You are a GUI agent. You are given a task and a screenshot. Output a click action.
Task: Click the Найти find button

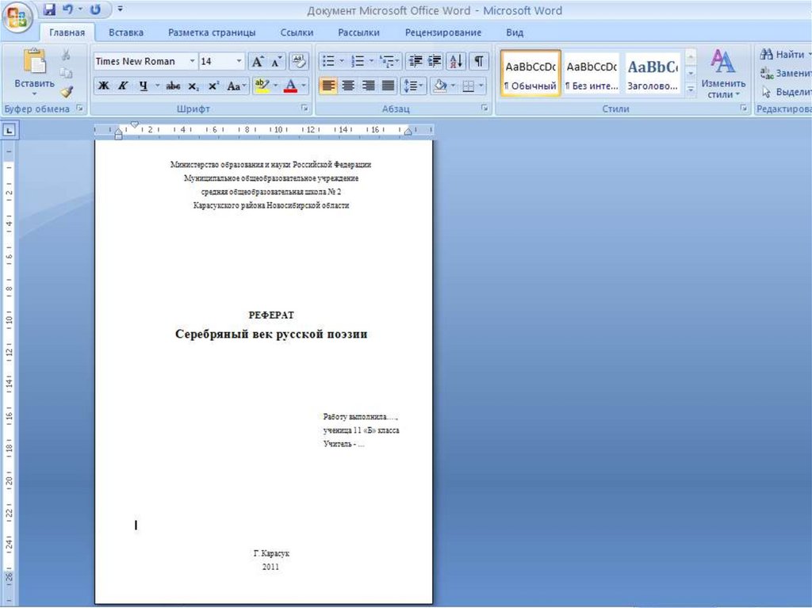tap(784, 55)
